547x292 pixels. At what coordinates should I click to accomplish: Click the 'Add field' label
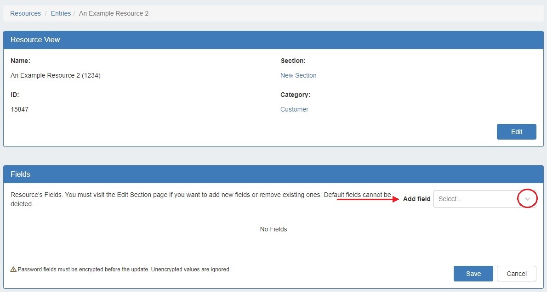tap(416, 199)
